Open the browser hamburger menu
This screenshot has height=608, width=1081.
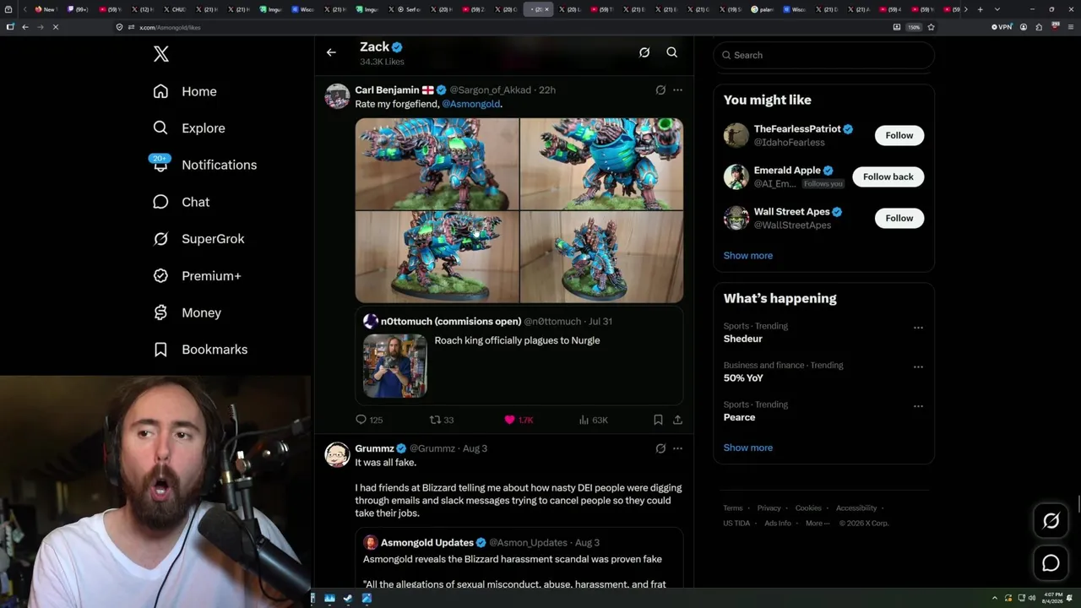(x=1069, y=27)
